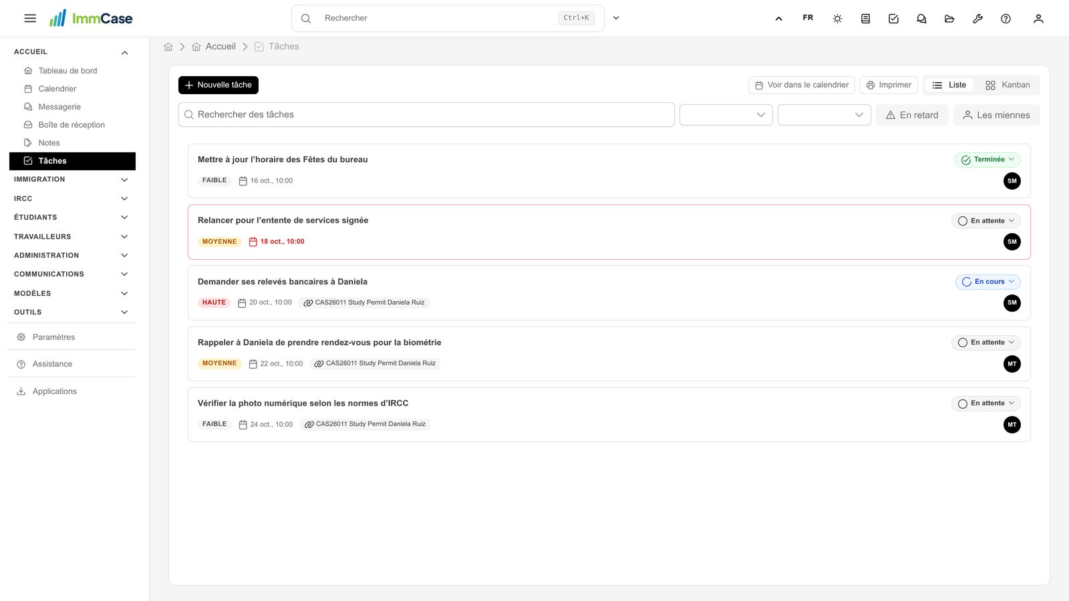Open Tableau de bord in sidebar
Screen dimensions: 1069x601
(x=72, y=71)
